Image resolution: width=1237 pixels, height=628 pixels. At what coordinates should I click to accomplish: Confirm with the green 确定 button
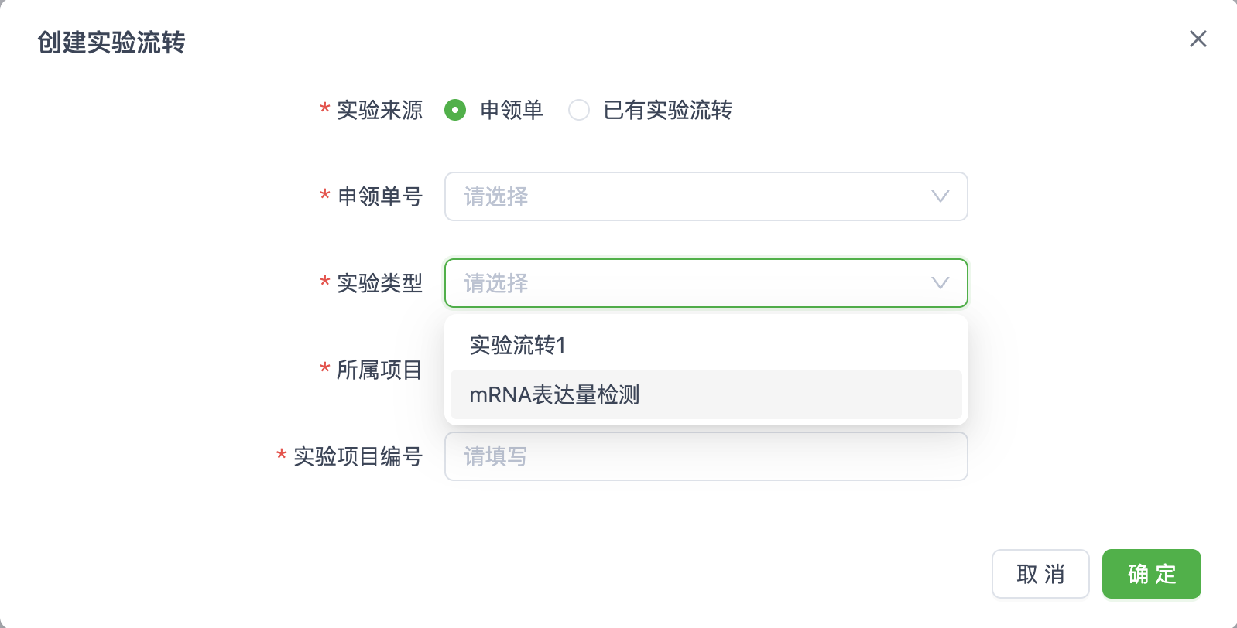click(x=1151, y=574)
